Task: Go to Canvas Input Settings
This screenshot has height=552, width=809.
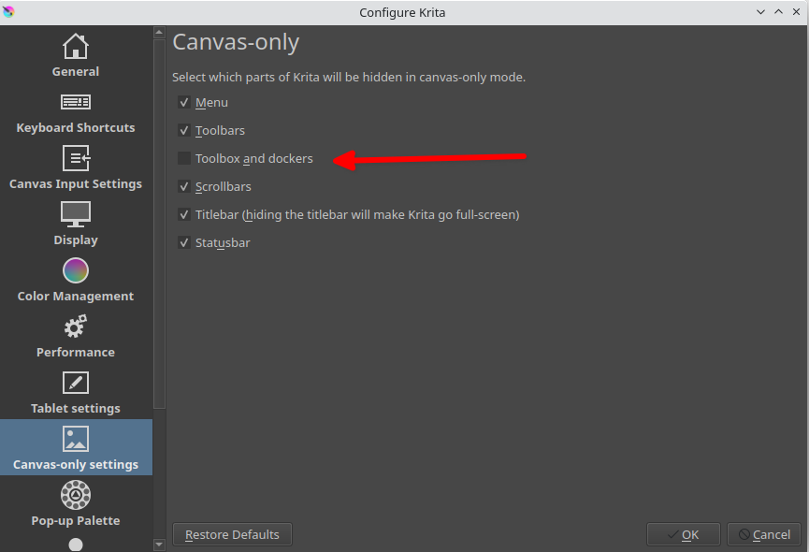Action: point(76,167)
